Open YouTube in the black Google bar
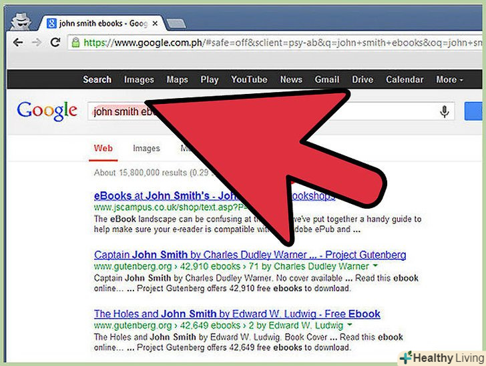Screen dimensions: 486x366 click(x=249, y=79)
